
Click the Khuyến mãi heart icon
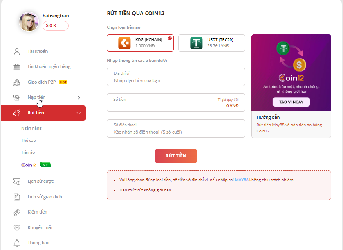(17, 227)
